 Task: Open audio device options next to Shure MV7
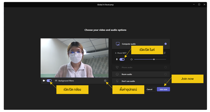[x=164, y=53]
